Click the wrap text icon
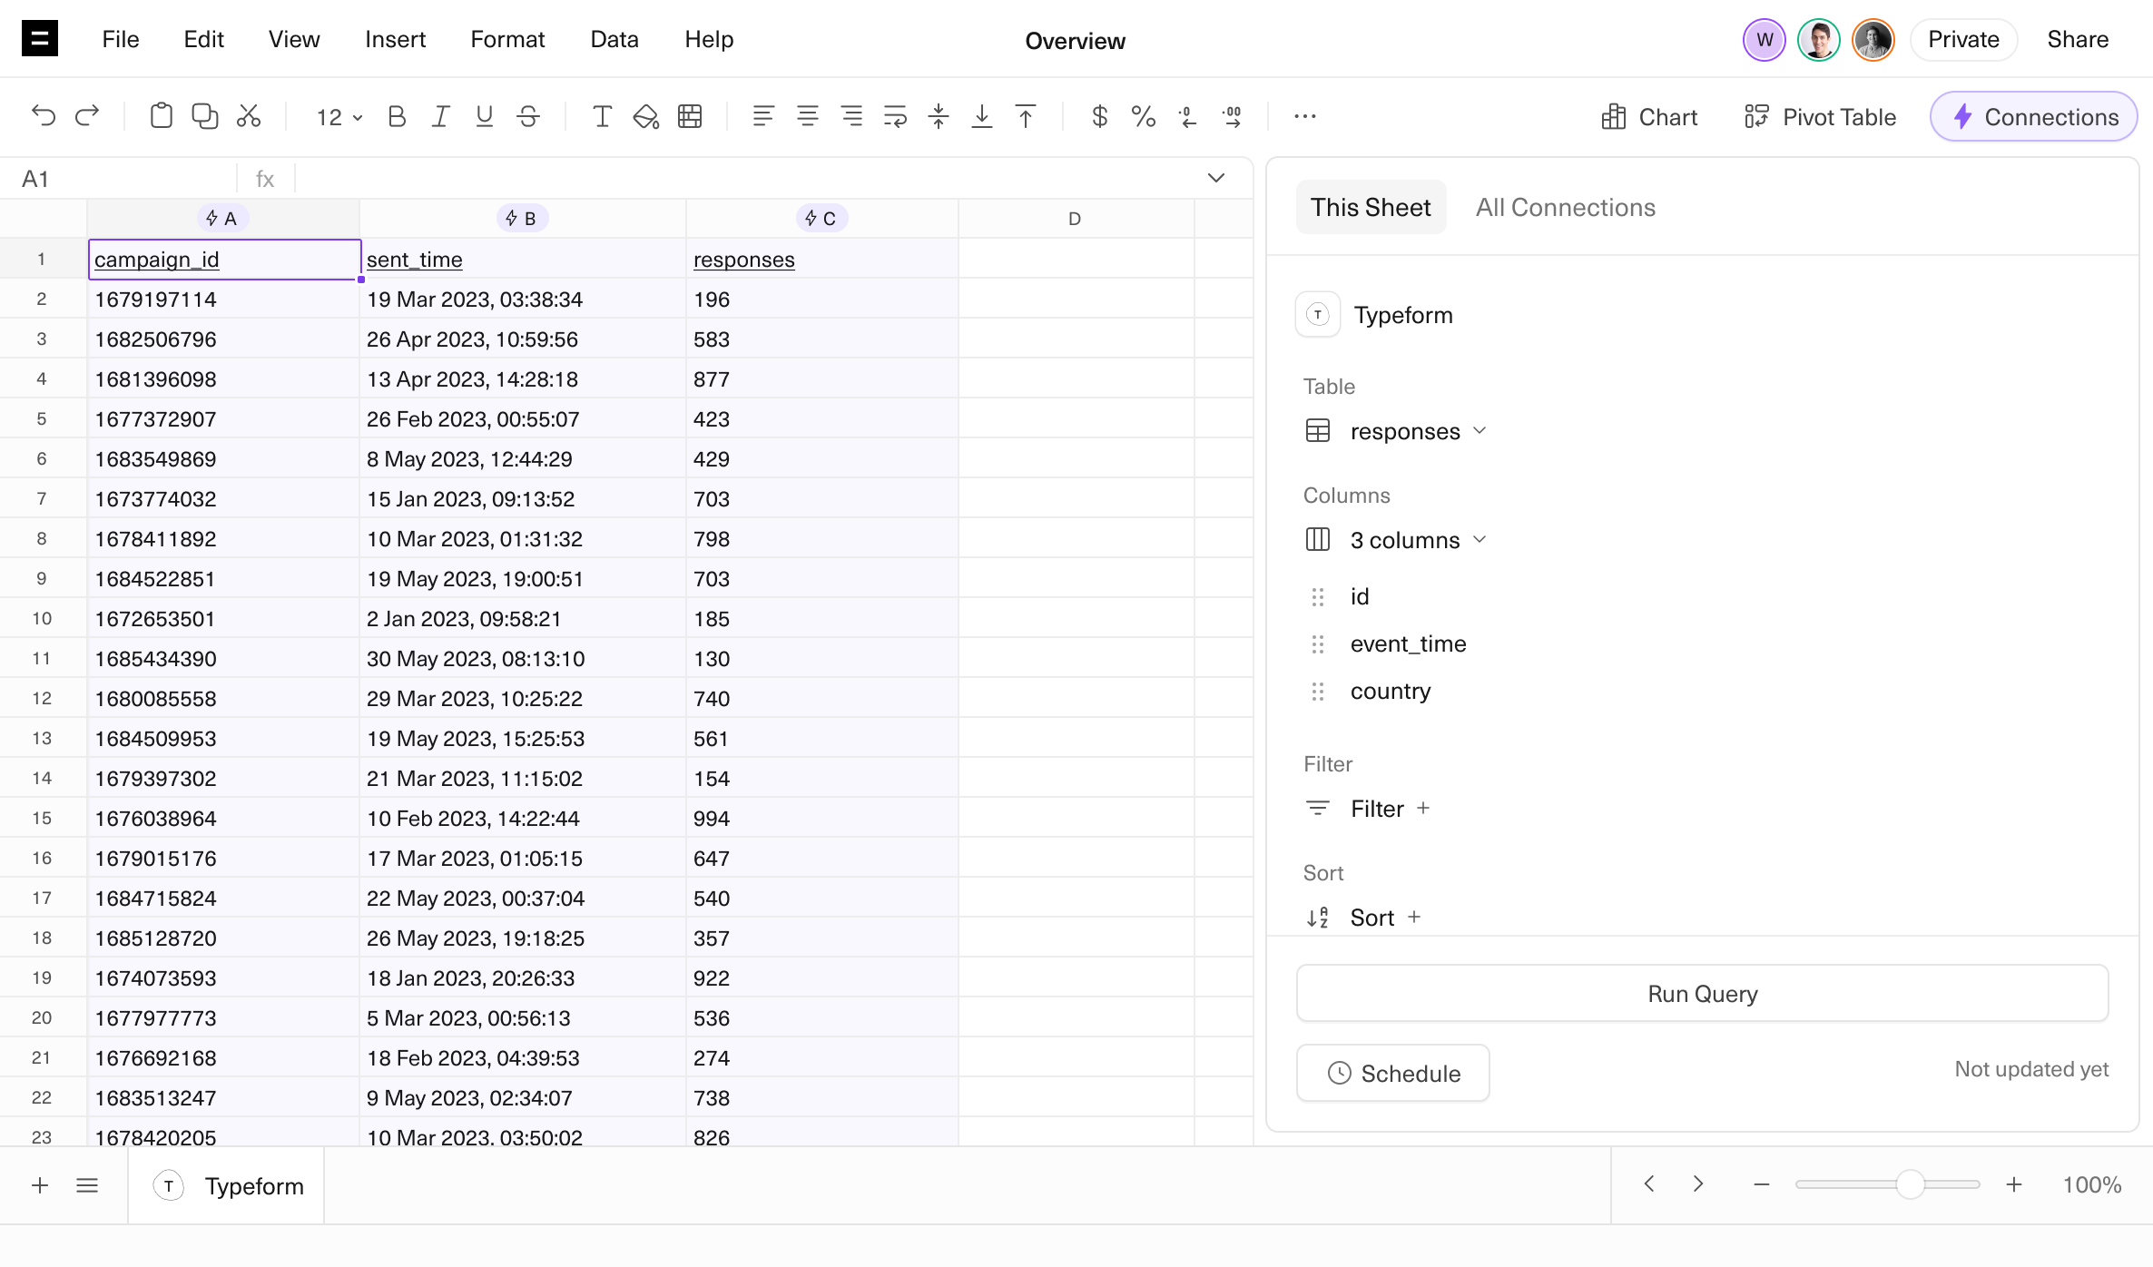The image size is (2153, 1267). click(x=895, y=116)
